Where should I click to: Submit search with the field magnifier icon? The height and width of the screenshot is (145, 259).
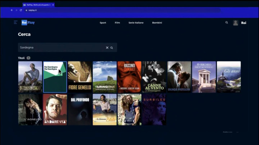(x=112, y=48)
